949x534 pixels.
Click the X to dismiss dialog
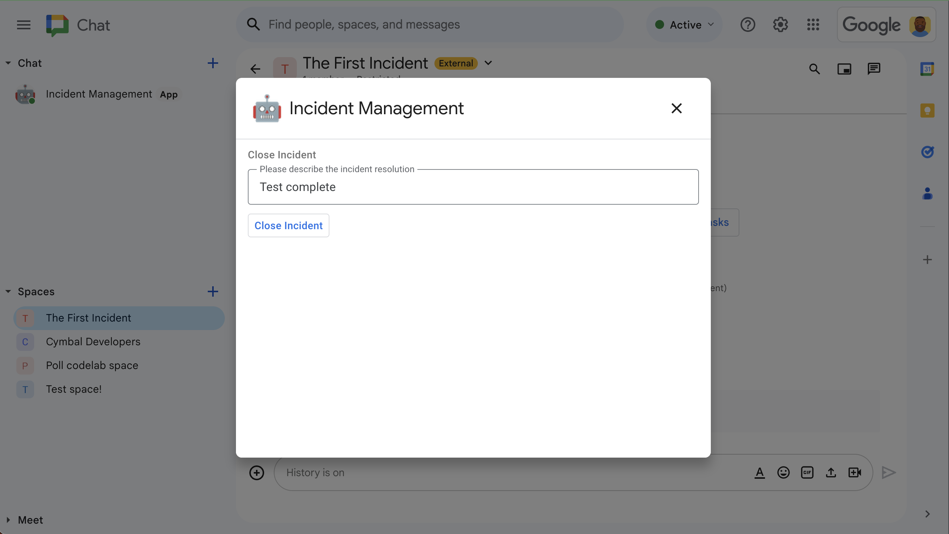pos(677,108)
